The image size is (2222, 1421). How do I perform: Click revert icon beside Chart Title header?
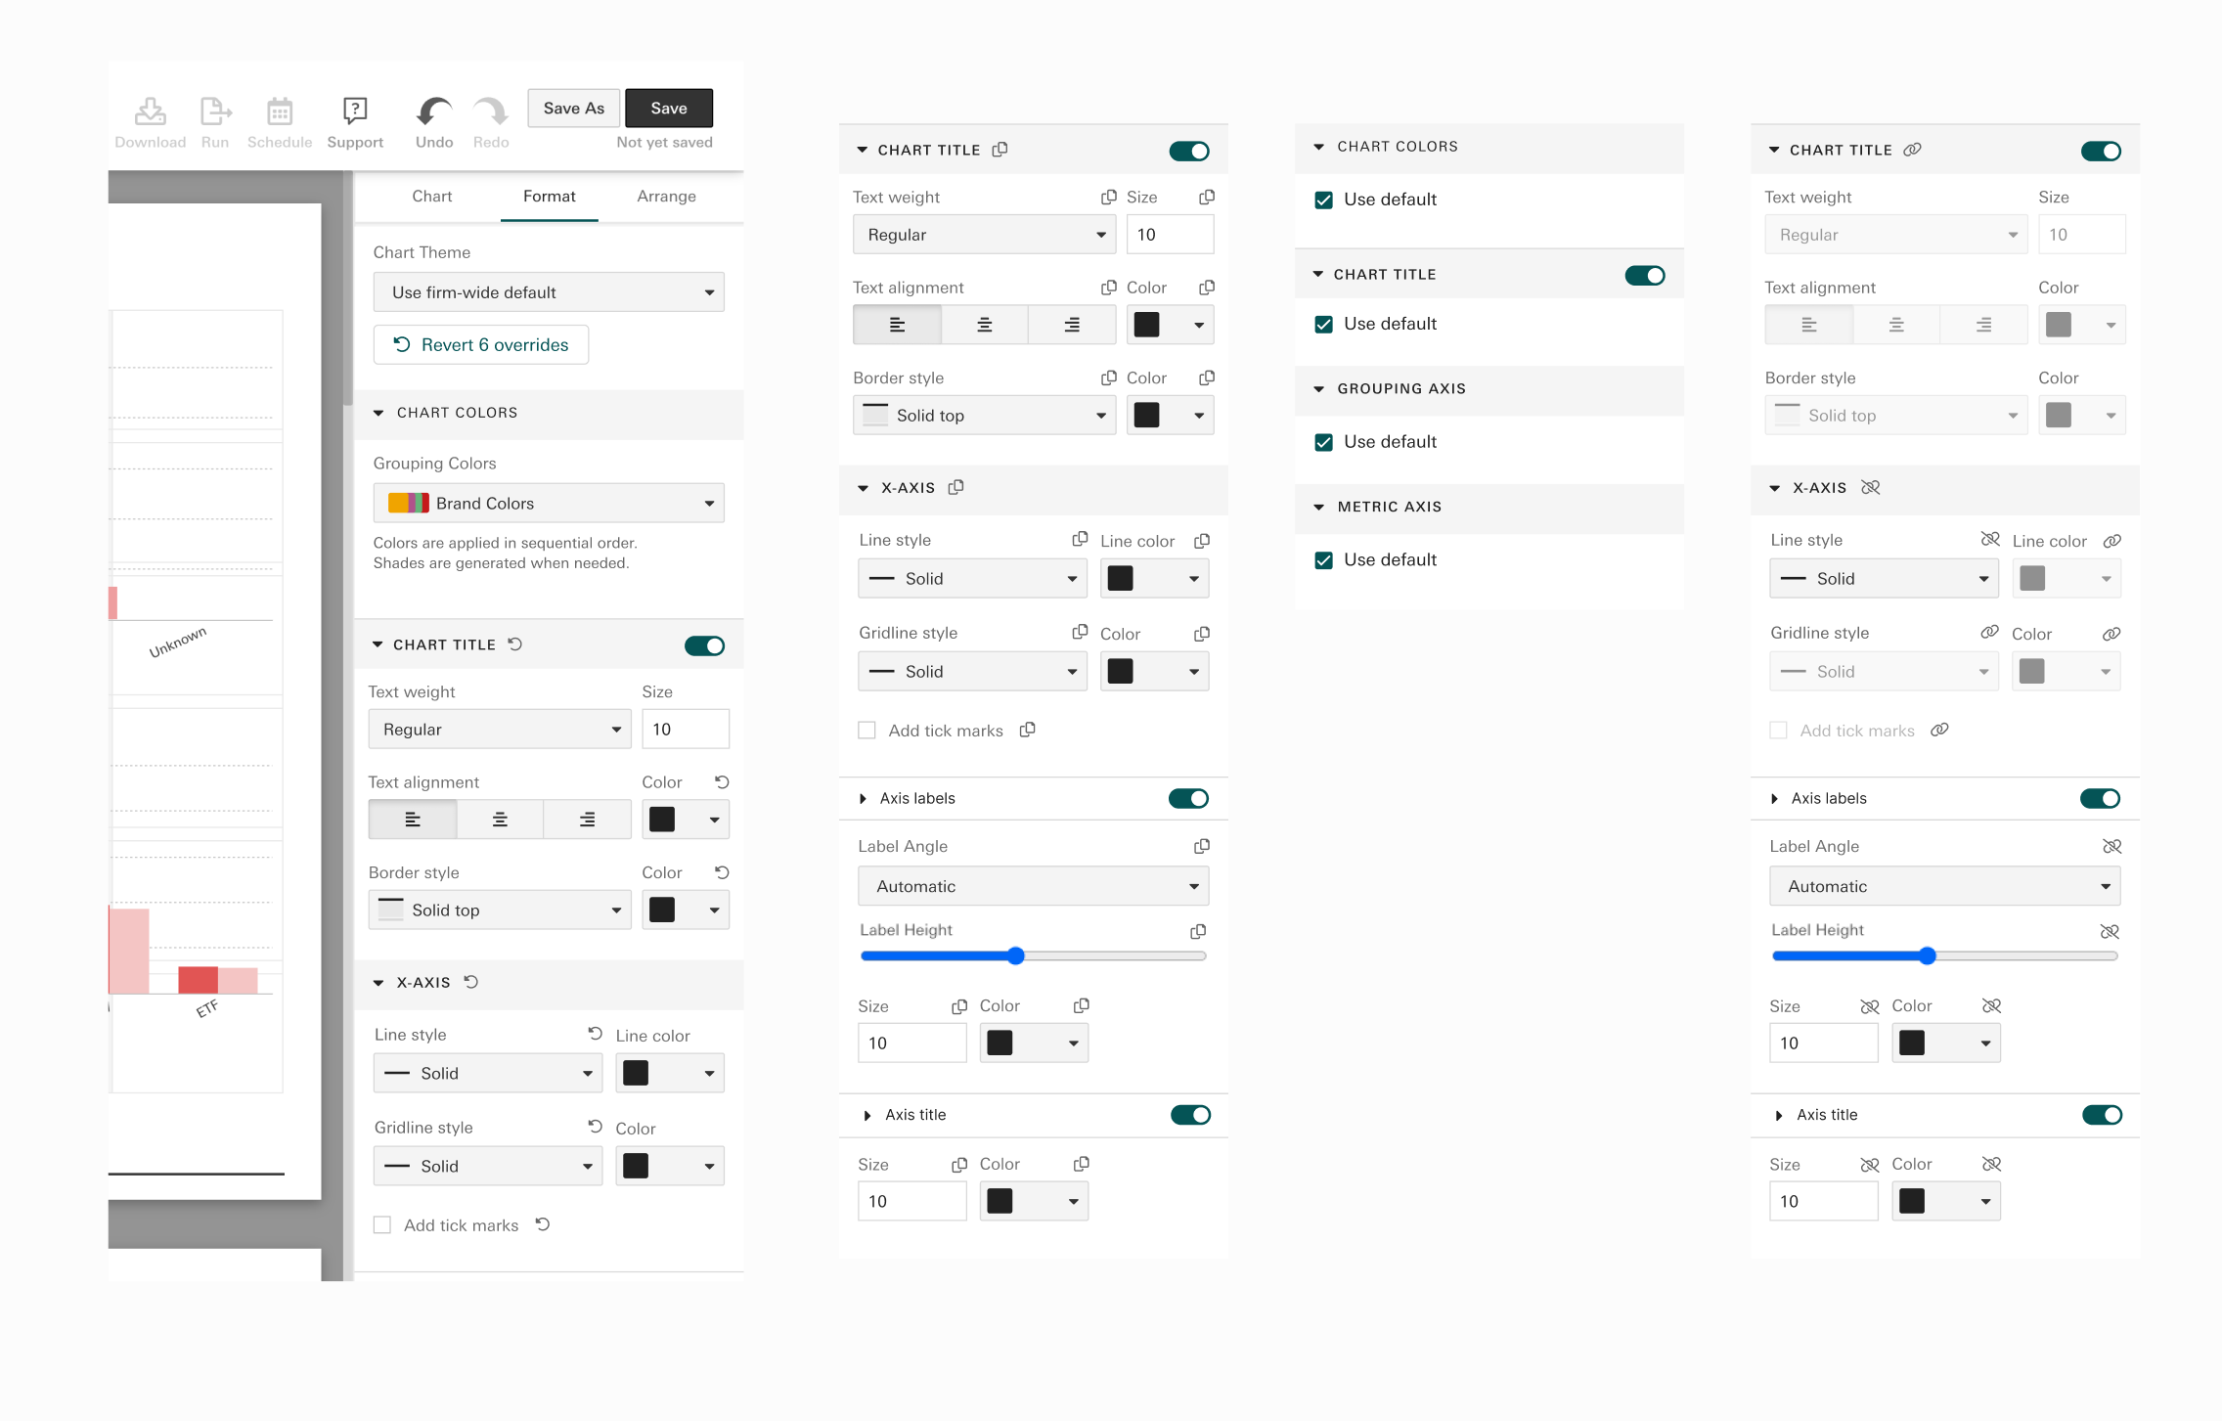[515, 644]
